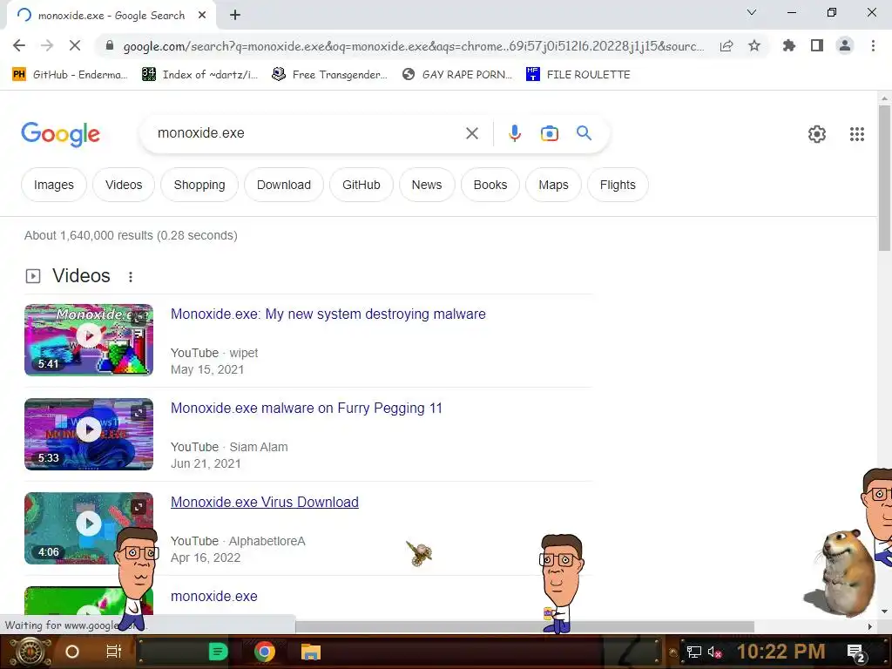Click the horizontal scrollbar right arrow
The height and width of the screenshot is (669, 892).
(869, 626)
